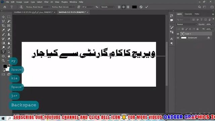Switch to the Channels tab

pos(188,14)
